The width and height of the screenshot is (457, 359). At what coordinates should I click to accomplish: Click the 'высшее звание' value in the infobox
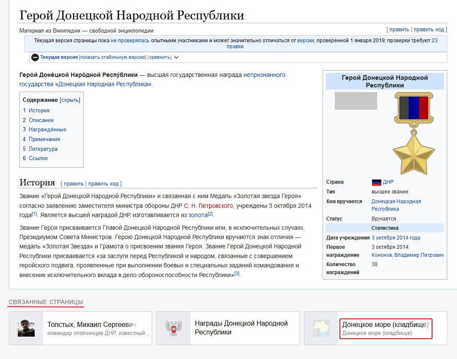(x=390, y=192)
